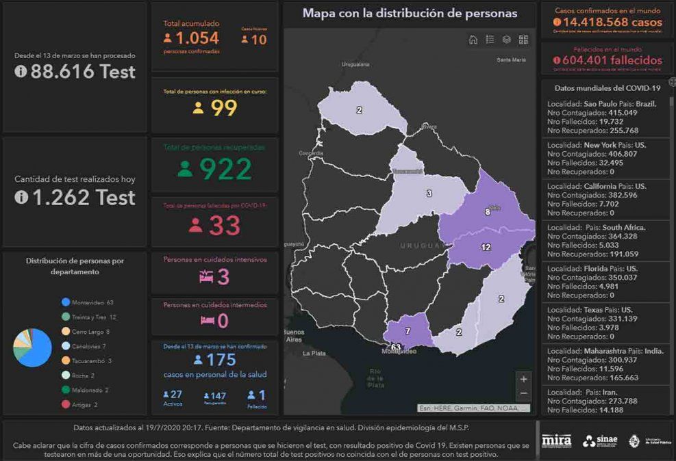Expand the Esri map attribution text

(473, 408)
